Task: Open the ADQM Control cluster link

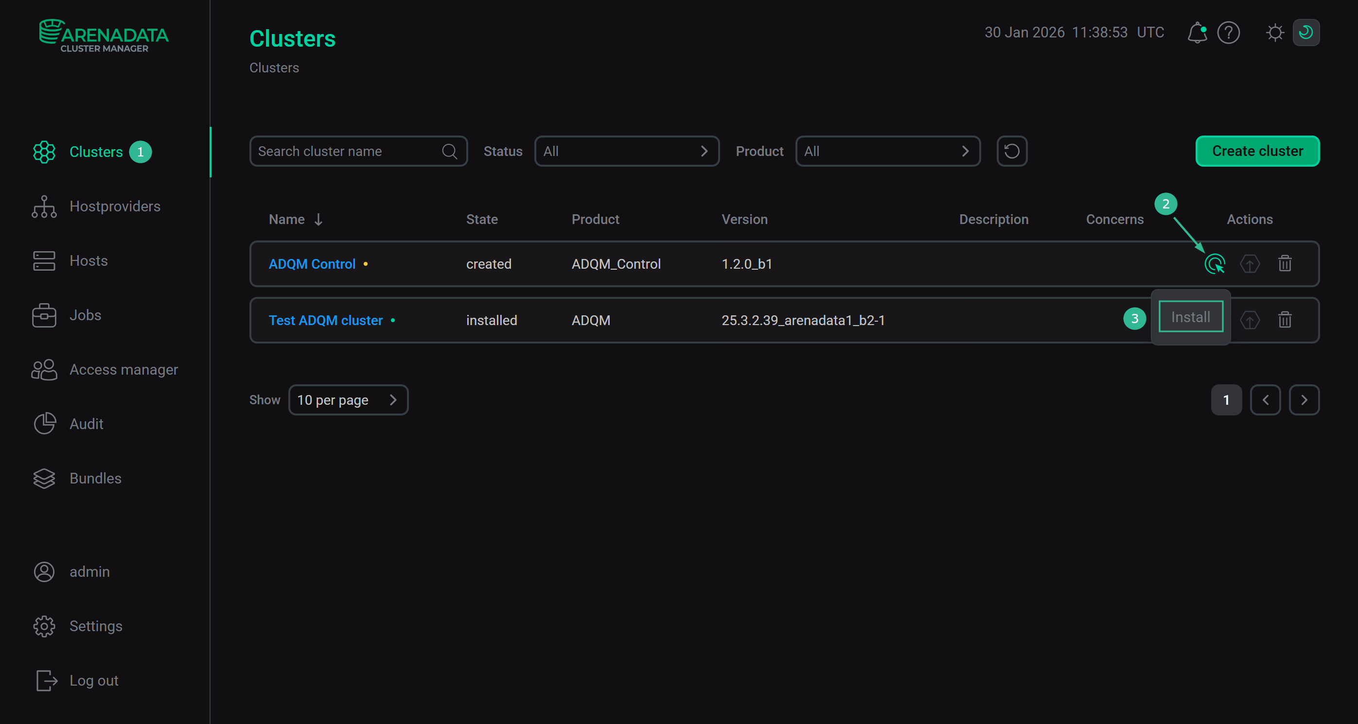Action: tap(312, 263)
